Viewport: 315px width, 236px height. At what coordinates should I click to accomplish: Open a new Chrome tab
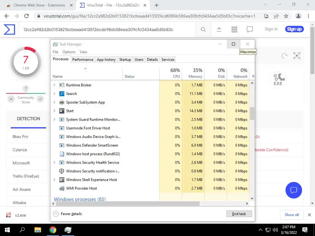tap(157, 6)
